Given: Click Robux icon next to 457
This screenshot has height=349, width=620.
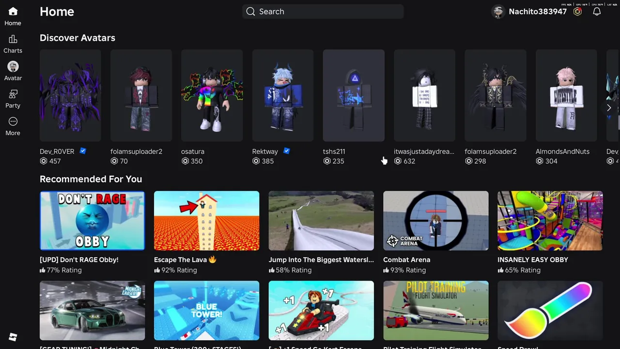Looking at the screenshot, I should [x=44, y=161].
